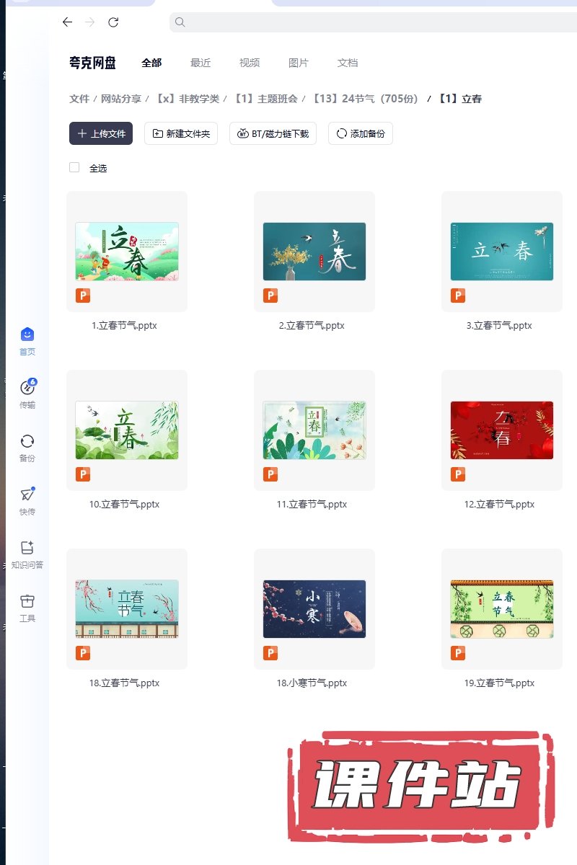Viewport: 577px width, 865px height.
Task: Go to 【1】主题班会 breadcrumb folder
Action: (x=265, y=99)
